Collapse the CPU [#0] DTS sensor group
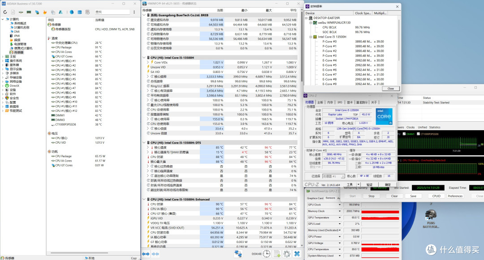484x260 pixels. pyautogui.click(x=144, y=143)
